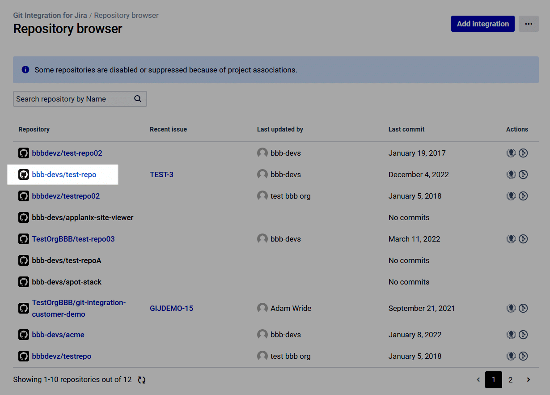Open GitKraken icon for bbbdevz/testrepo02 row
The height and width of the screenshot is (395, 550).
[511, 196]
